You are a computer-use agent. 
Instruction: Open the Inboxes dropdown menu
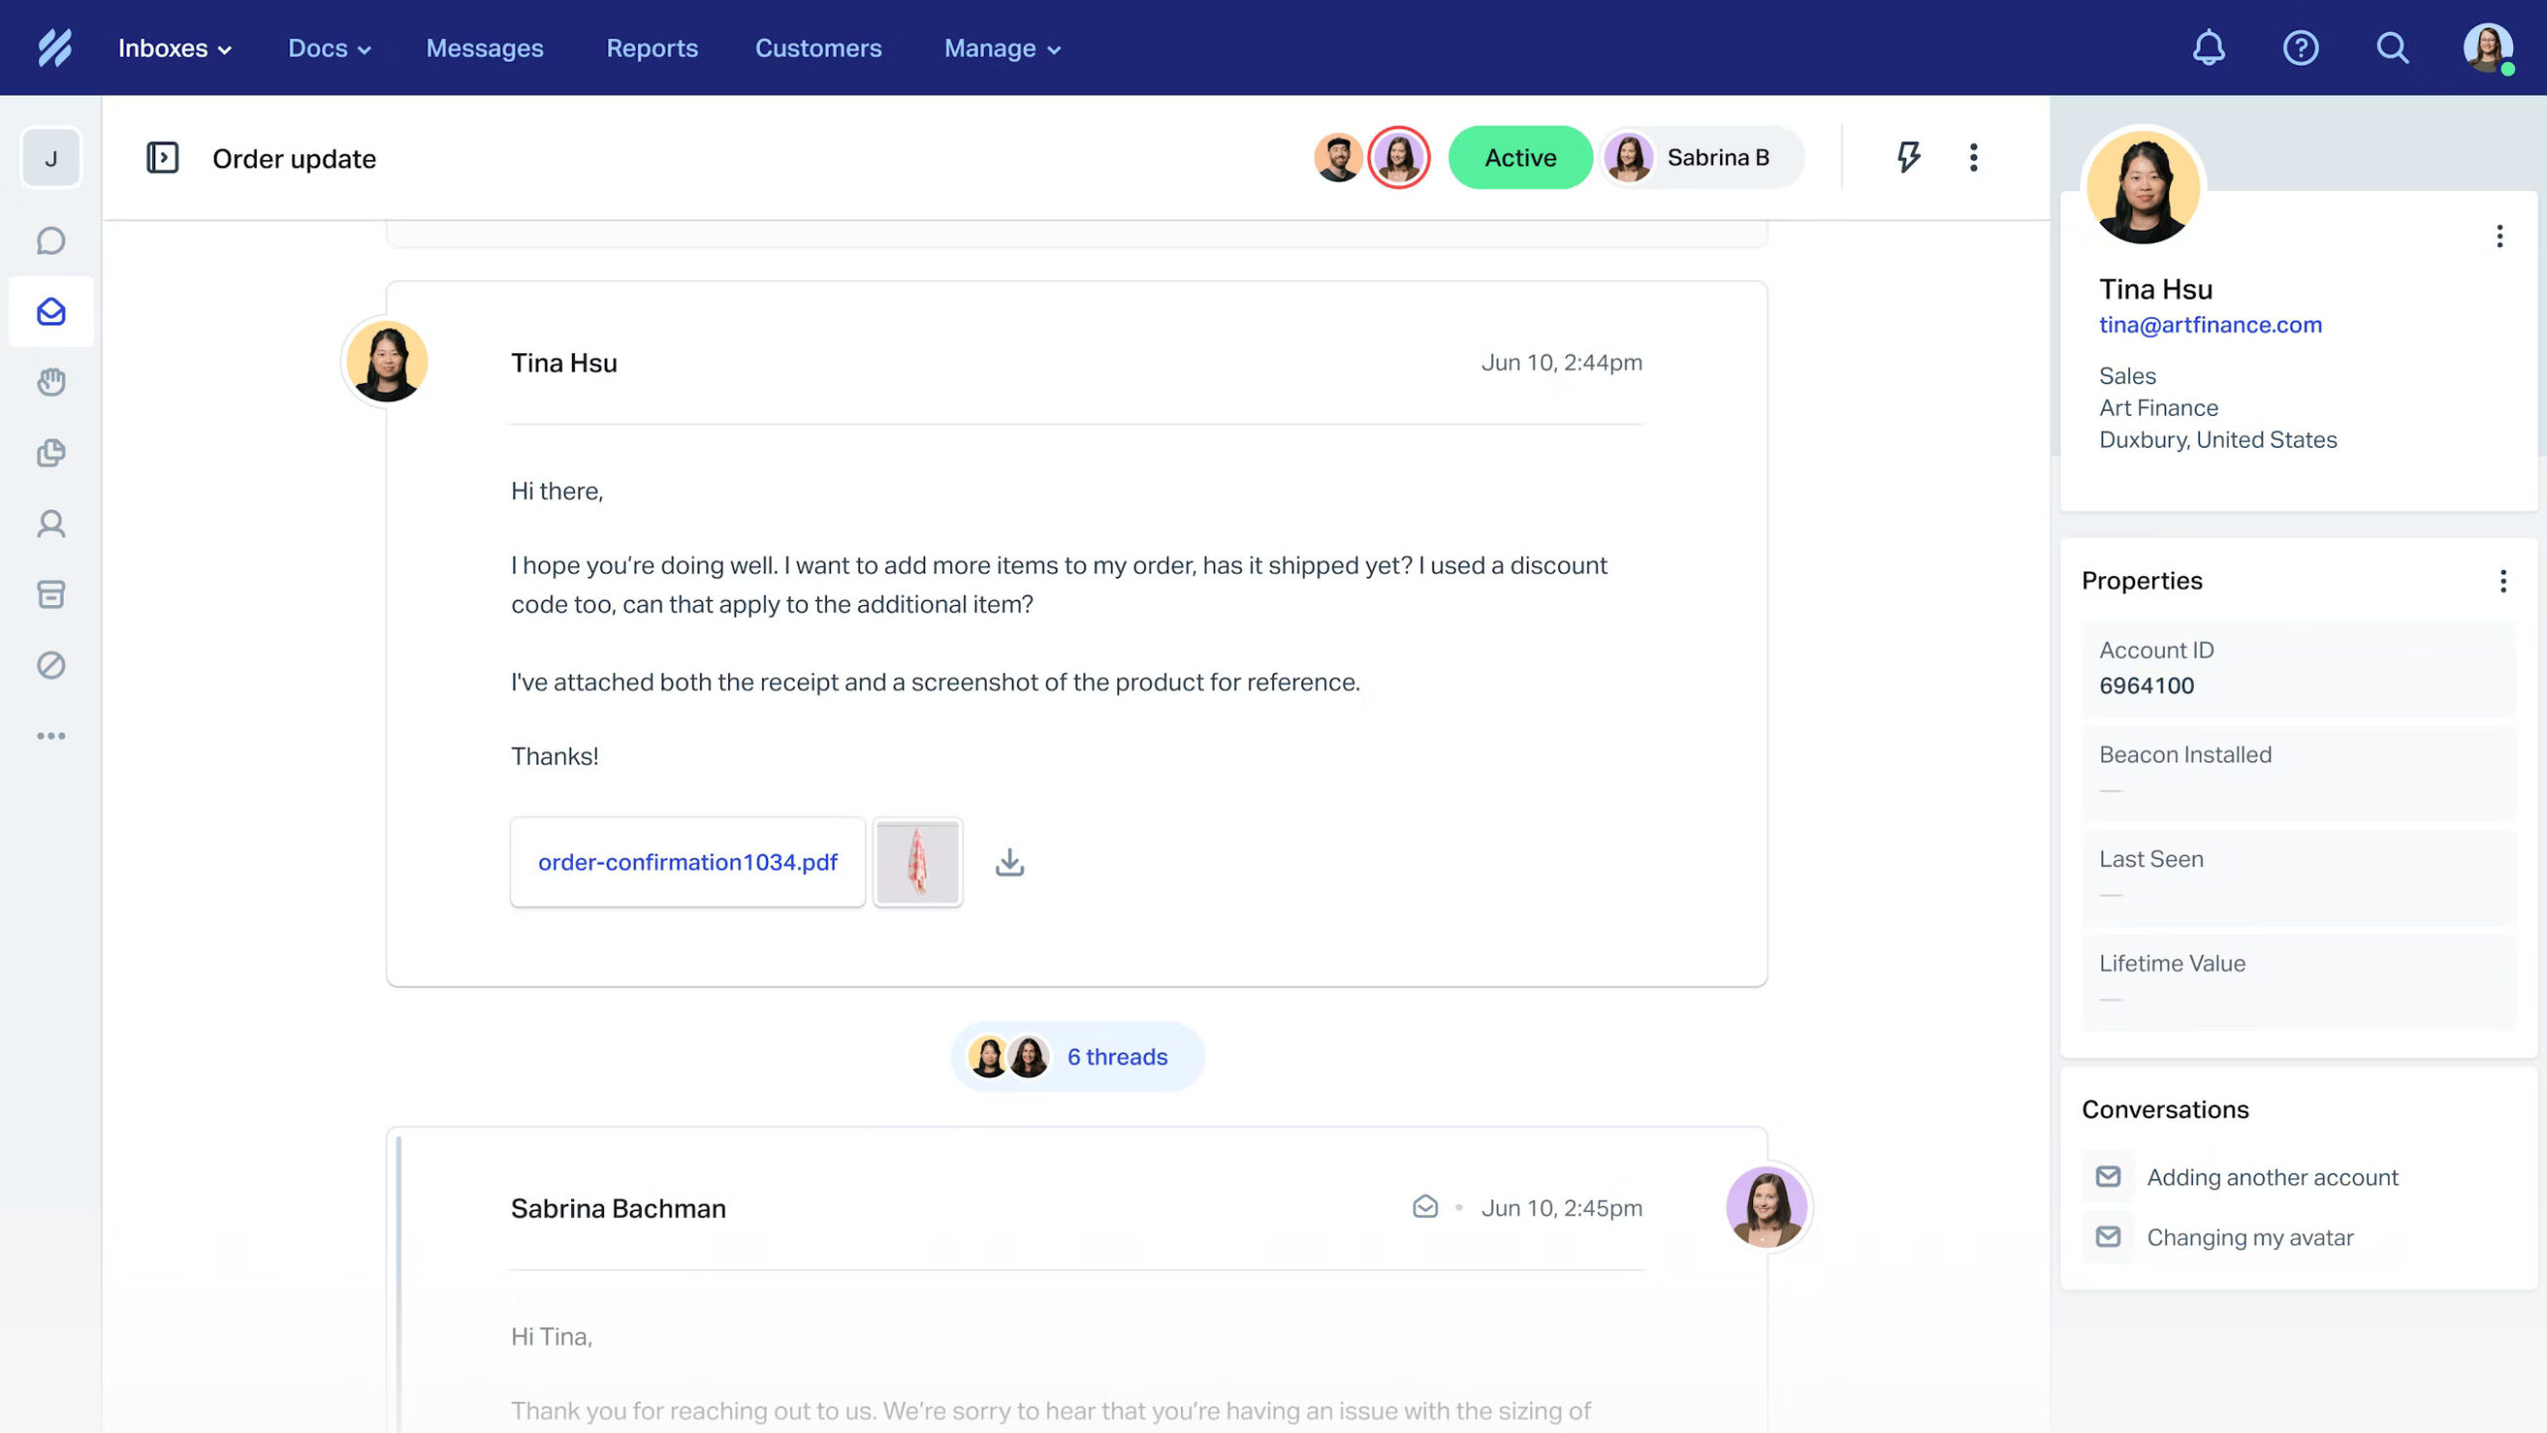[175, 47]
